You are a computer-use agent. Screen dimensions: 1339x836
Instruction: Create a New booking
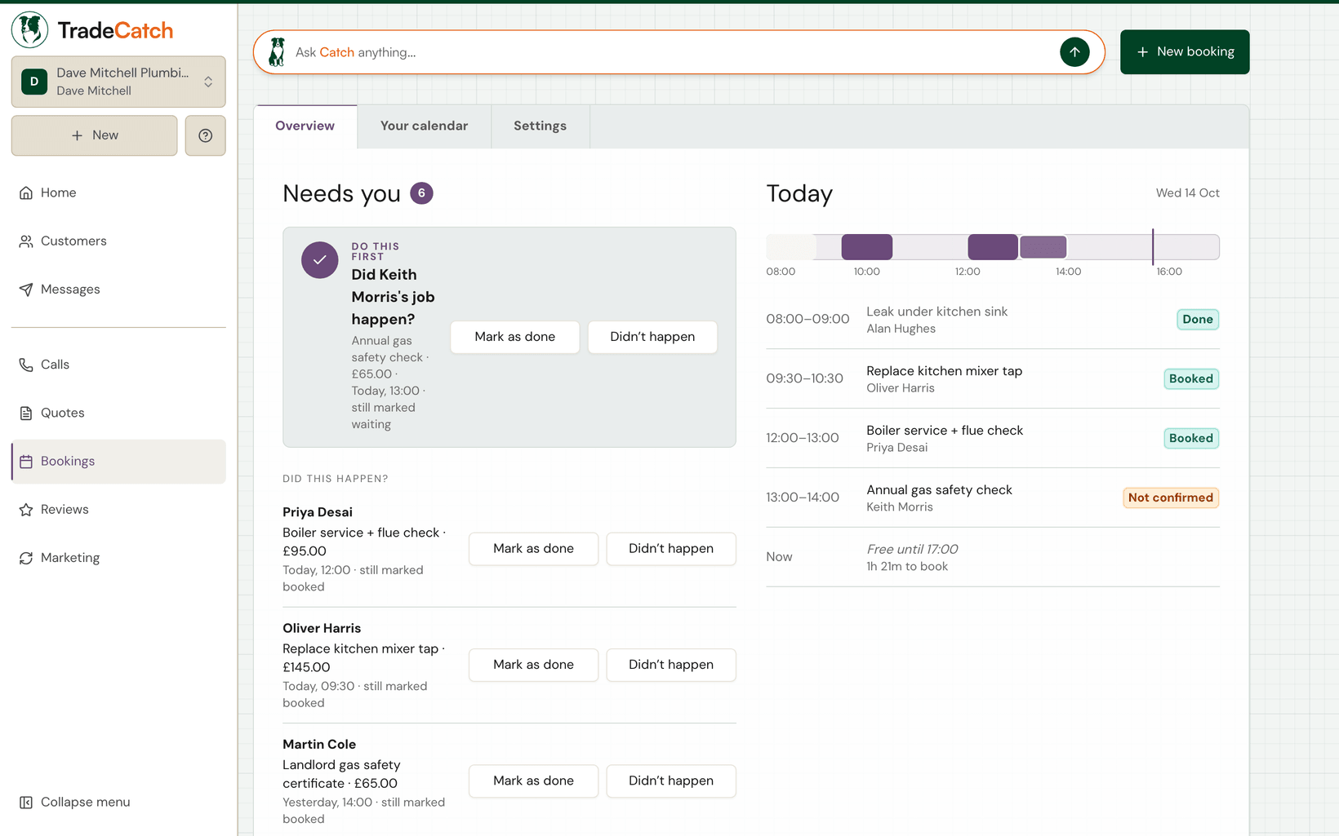point(1185,52)
